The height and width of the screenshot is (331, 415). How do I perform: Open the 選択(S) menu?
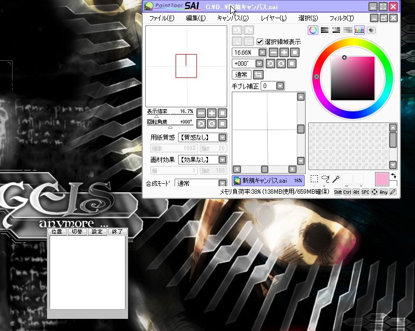pyautogui.click(x=308, y=18)
